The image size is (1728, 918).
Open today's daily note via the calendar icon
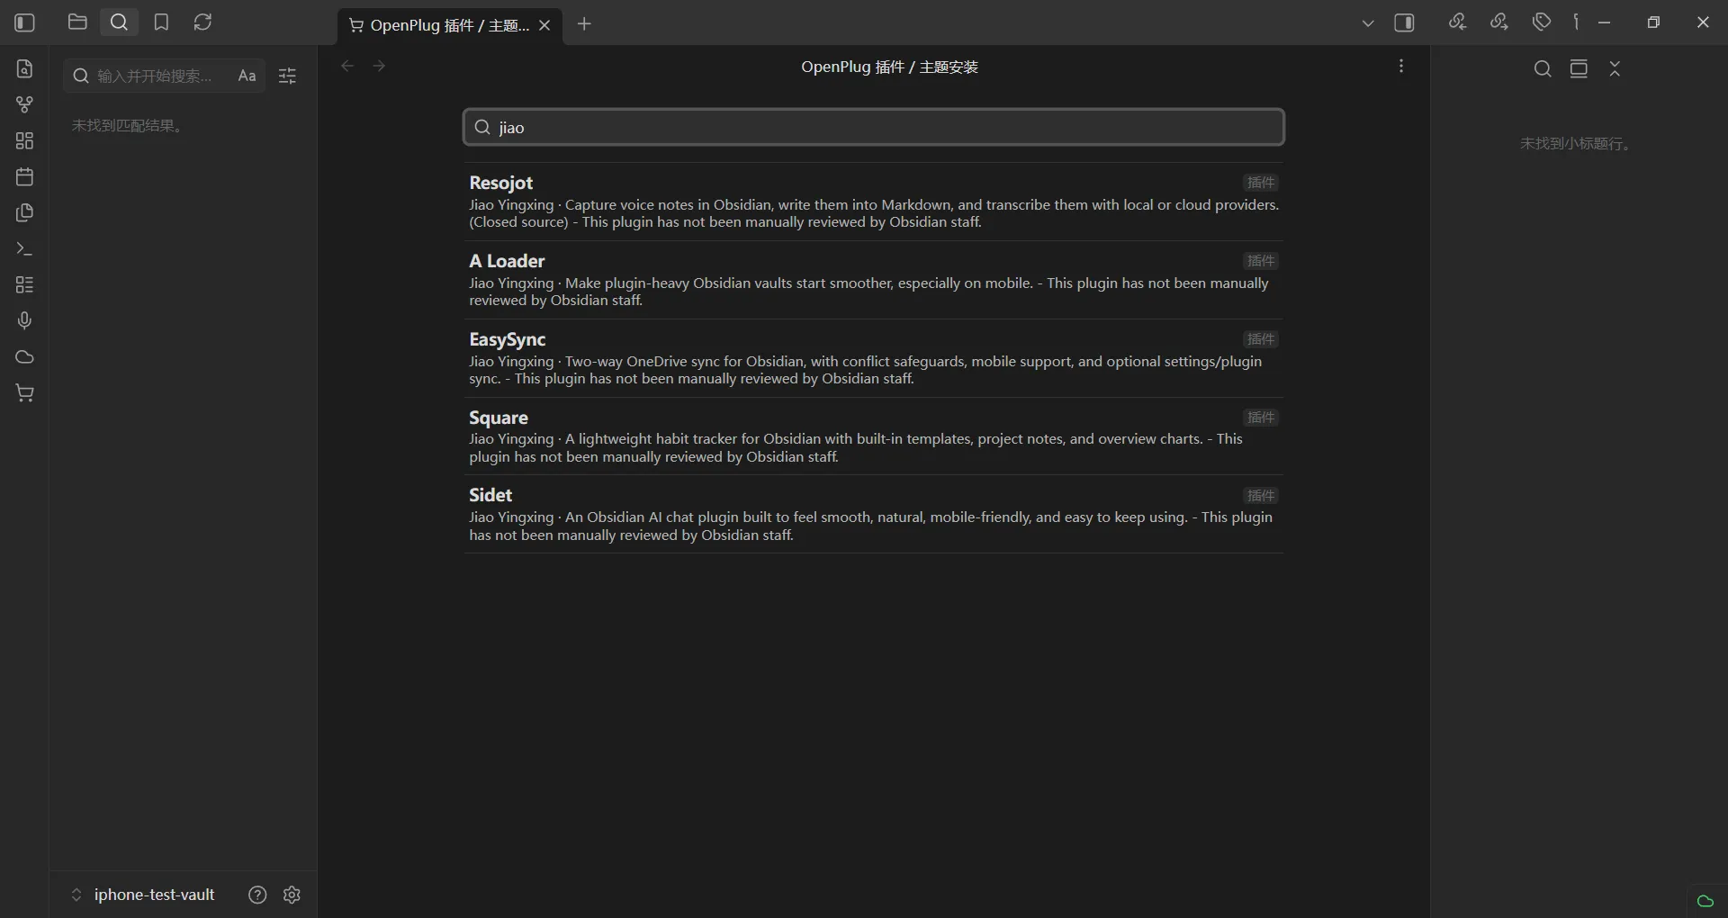24,176
